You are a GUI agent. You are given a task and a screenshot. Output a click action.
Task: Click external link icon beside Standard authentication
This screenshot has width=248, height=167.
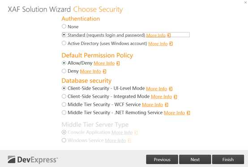click(169, 35)
